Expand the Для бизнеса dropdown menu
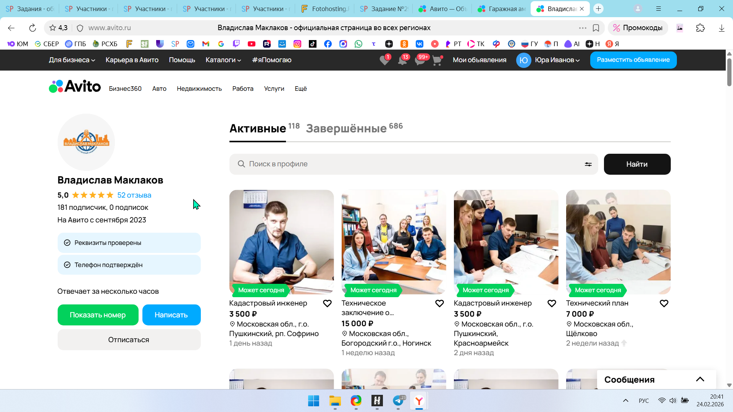 (x=72, y=60)
